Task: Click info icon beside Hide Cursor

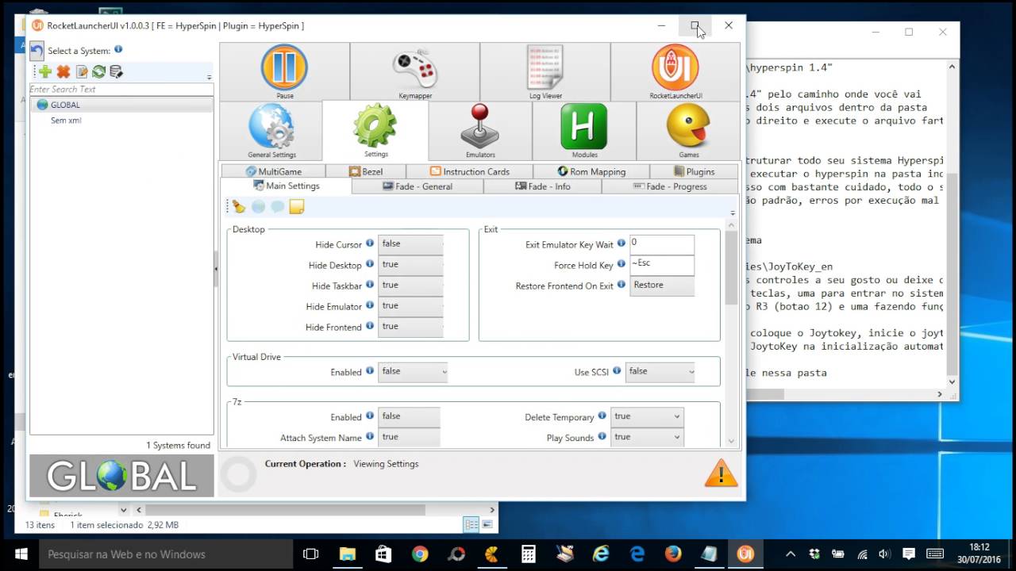Action: (370, 243)
